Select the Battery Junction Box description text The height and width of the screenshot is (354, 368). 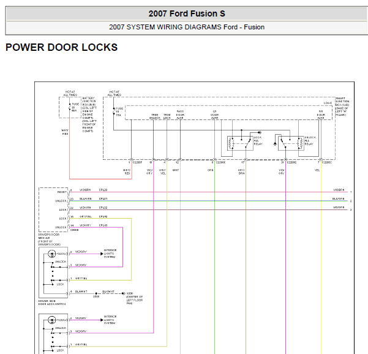89,115
